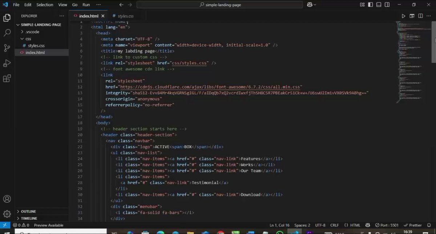436x234 pixels.
Task: Click the Prettier status item
Action: coord(413,225)
